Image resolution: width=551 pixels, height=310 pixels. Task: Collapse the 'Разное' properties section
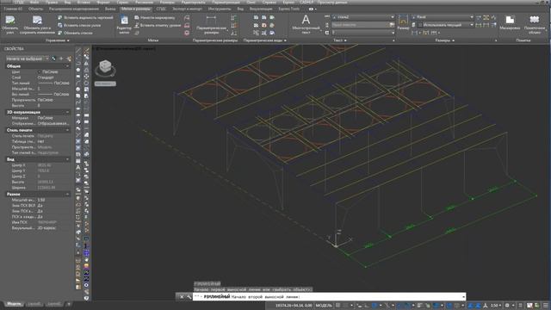[x=67, y=194]
